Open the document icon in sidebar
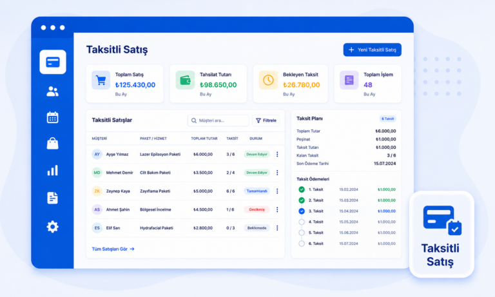The width and height of the screenshot is (495, 297). point(52,198)
